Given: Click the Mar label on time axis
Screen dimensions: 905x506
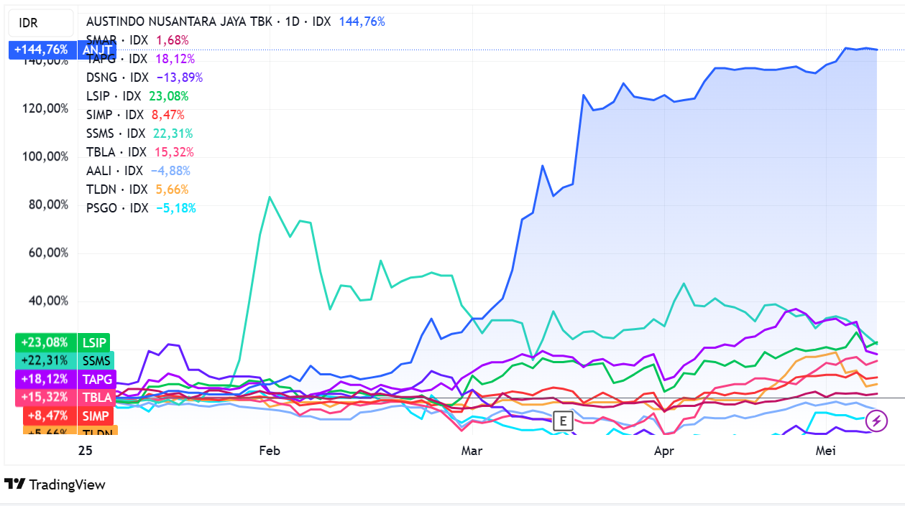Looking at the screenshot, I should click(472, 451).
